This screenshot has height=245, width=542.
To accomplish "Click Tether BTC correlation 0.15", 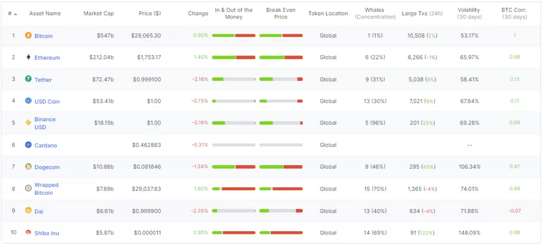I will click(514, 79).
